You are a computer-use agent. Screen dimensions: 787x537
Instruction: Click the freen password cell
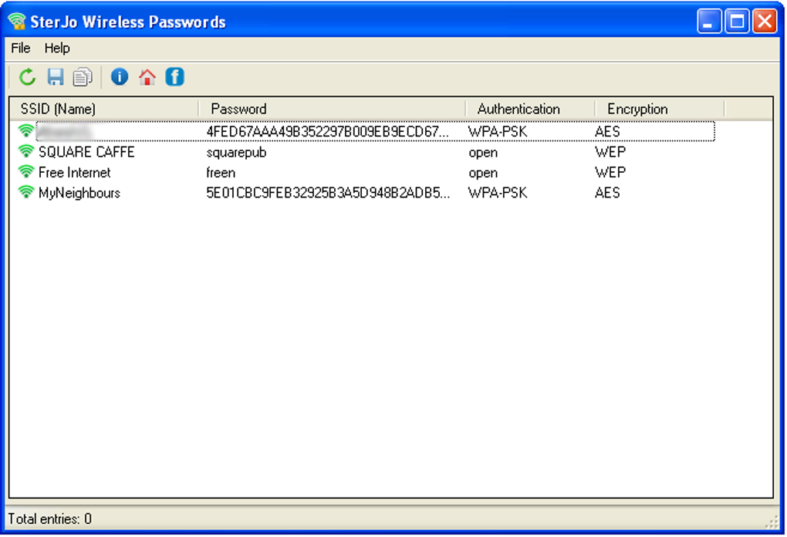pyautogui.click(x=221, y=173)
